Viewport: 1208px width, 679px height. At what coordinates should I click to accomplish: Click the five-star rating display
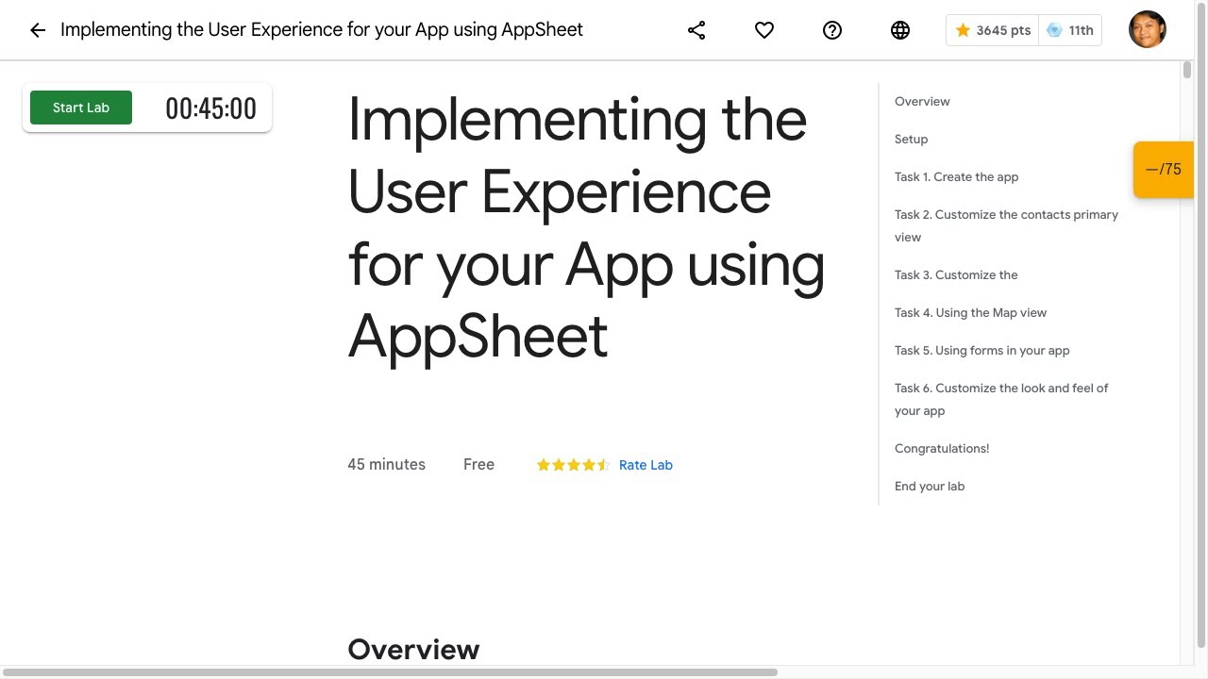573,465
